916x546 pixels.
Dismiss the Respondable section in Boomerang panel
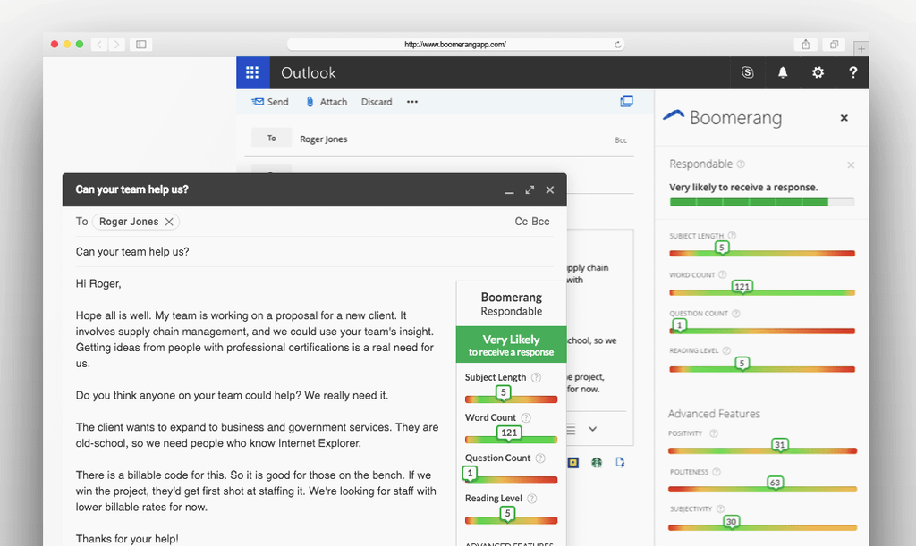click(851, 165)
